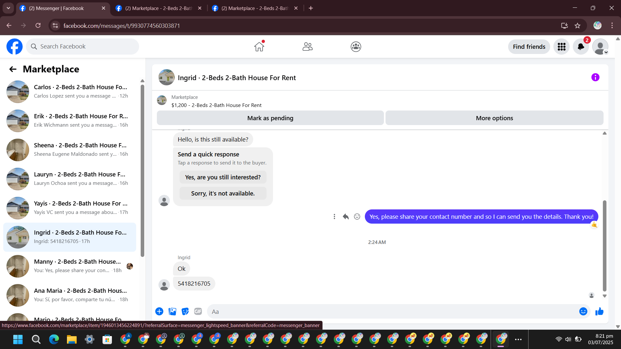The width and height of the screenshot is (621, 349).
Task: Reply to the sent message
Action: coord(346,217)
